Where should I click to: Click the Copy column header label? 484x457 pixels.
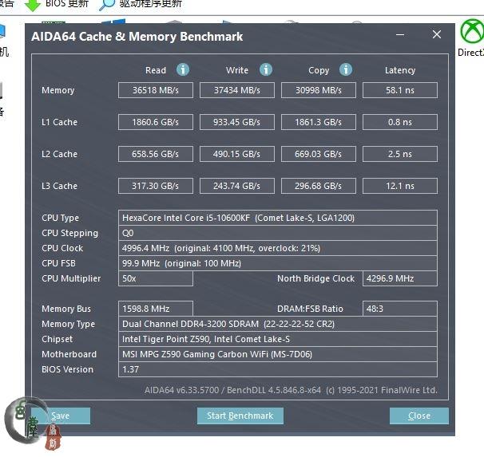coord(319,70)
